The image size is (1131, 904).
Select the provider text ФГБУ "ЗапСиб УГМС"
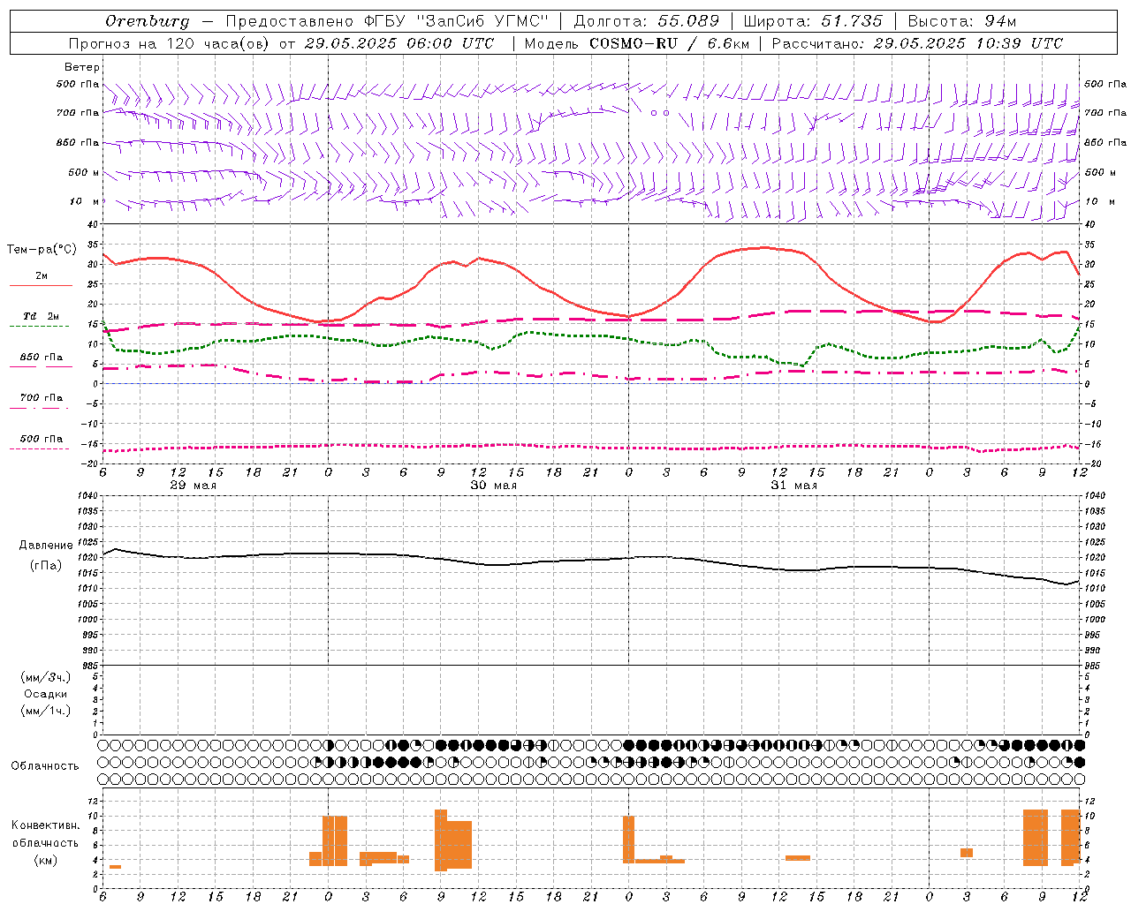click(456, 21)
